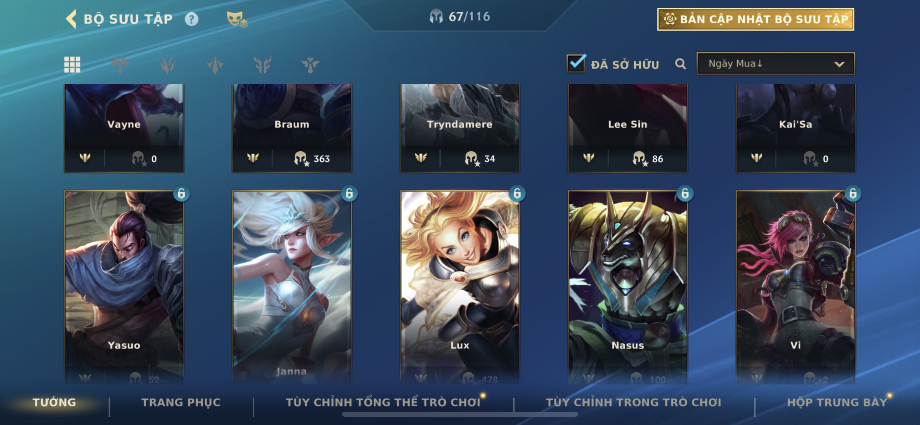Open the collection help question mark

[x=191, y=19]
